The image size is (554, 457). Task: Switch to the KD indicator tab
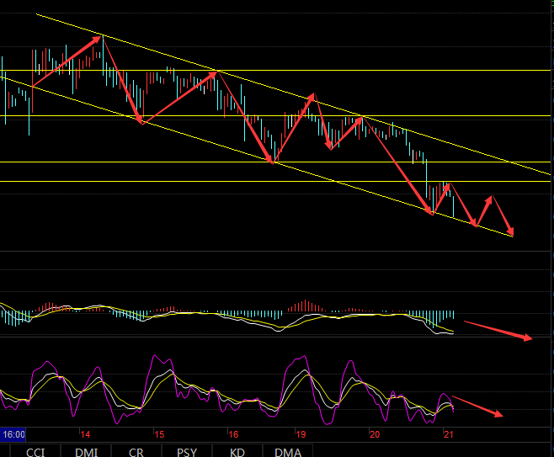pos(237,451)
